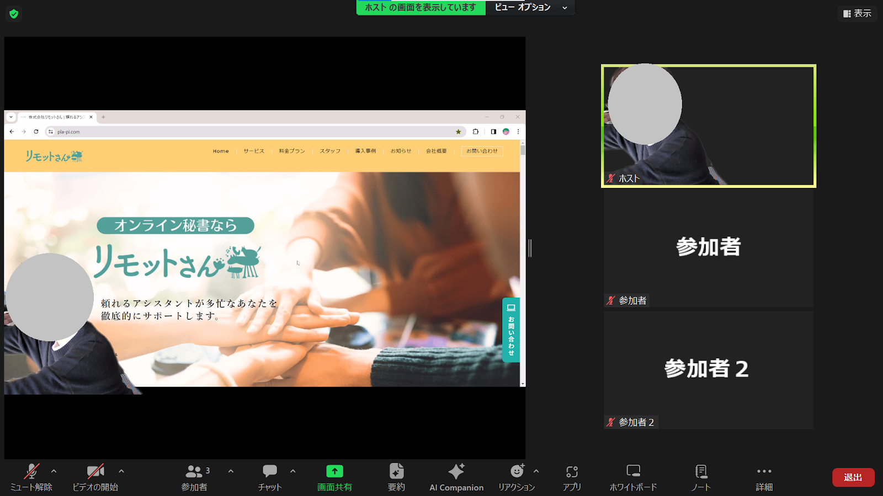Click the scrollbar down arrow on webpage
The width and height of the screenshot is (883, 496).
[x=523, y=384]
